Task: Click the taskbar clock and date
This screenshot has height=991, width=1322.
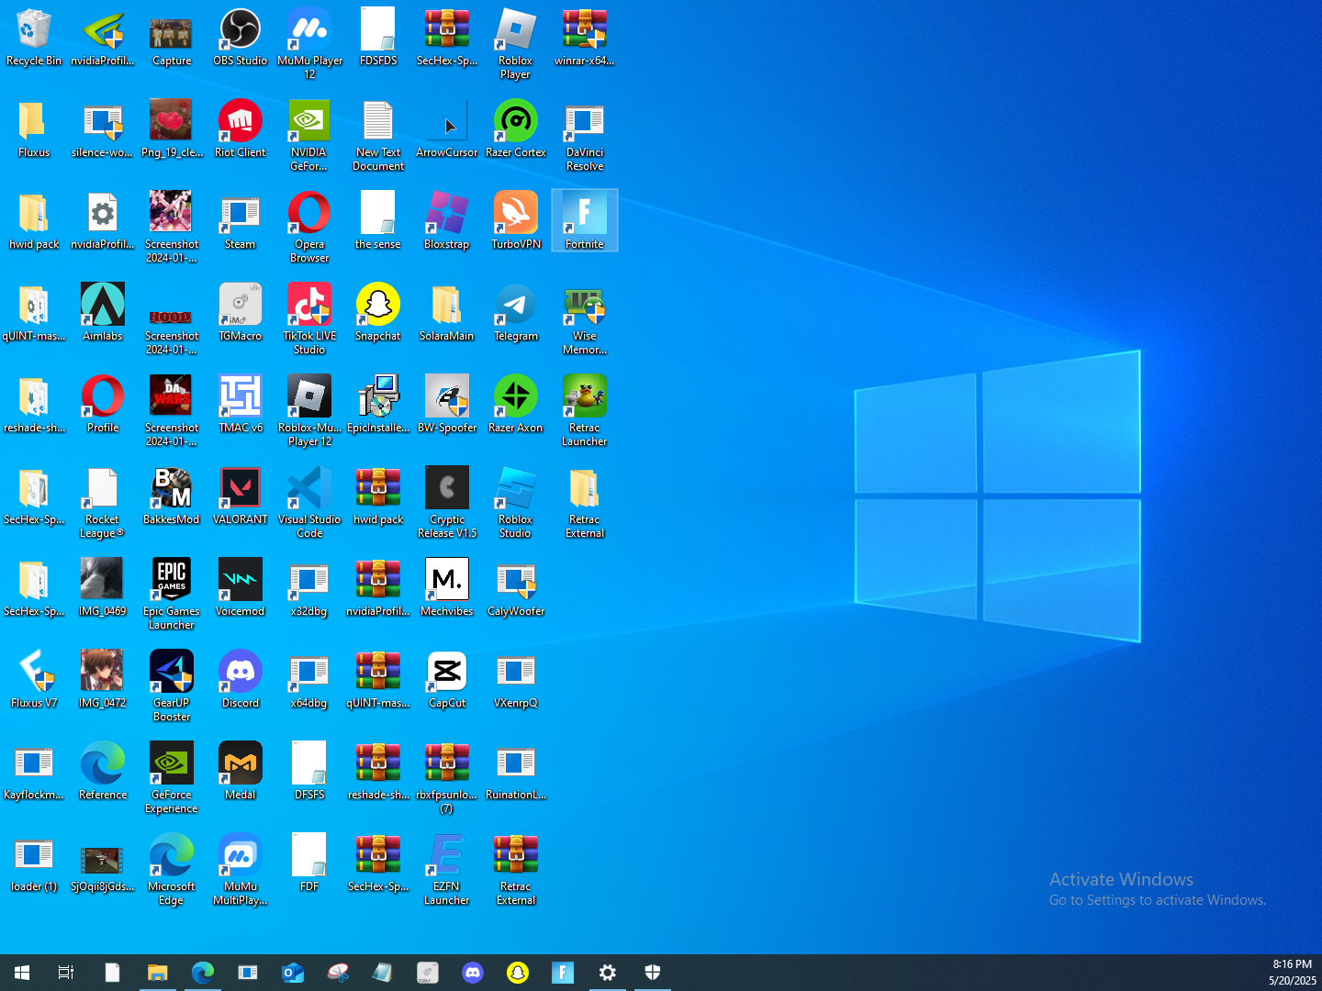Action: [1292, 973]
